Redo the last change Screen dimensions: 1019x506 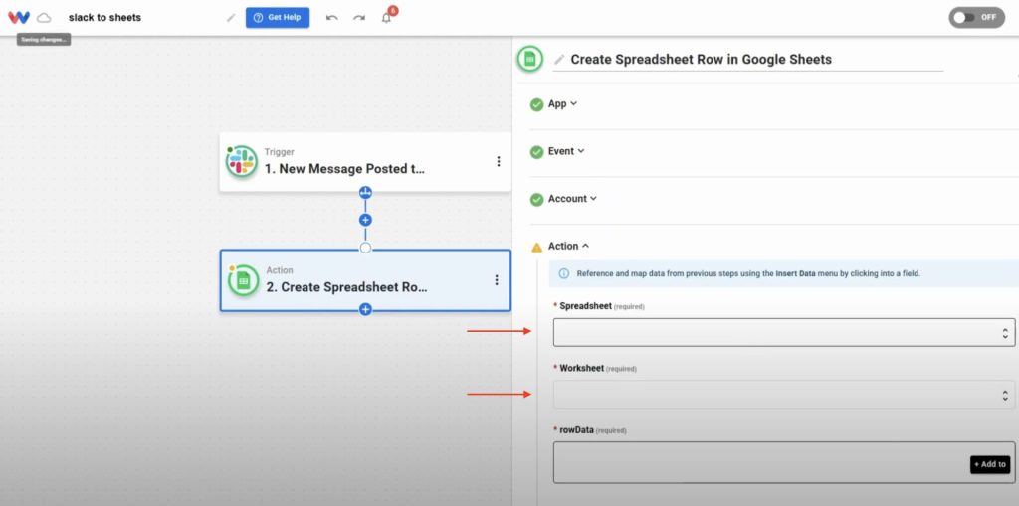coord(359,18)
